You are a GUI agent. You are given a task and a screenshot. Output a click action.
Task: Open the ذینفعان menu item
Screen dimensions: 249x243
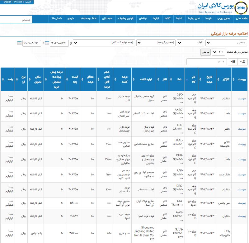(143, 18)
